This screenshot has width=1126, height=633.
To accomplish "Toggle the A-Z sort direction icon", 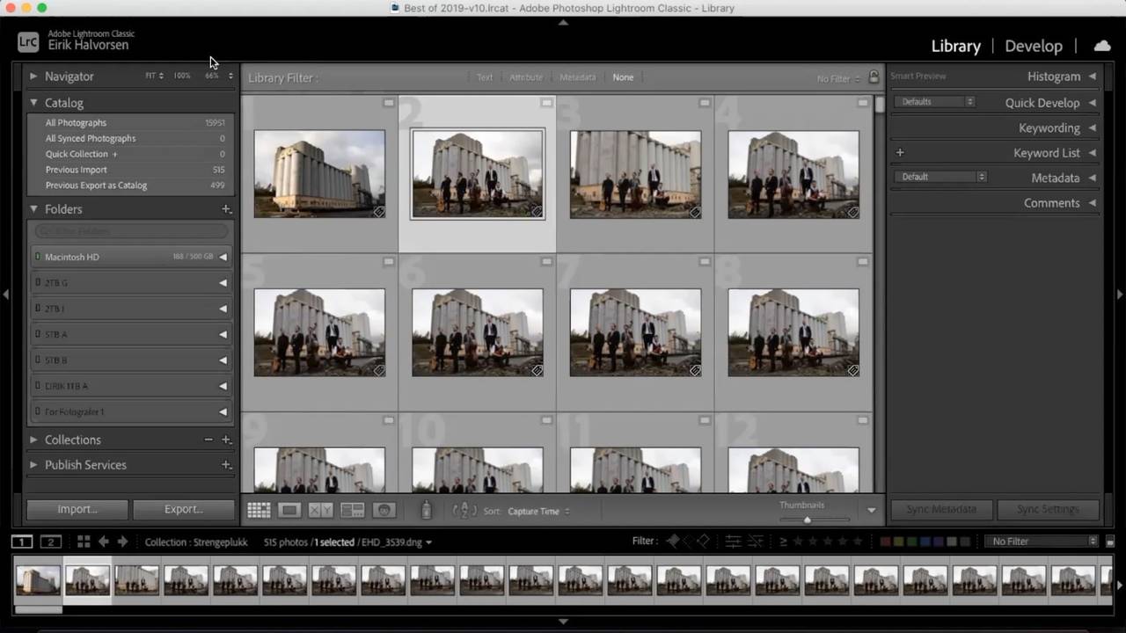I will coord(464,511).
